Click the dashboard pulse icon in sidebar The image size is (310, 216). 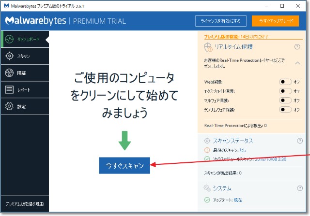(x=9, y=39)
